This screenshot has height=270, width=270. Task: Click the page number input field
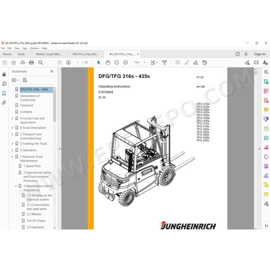[x=78, y=62]
